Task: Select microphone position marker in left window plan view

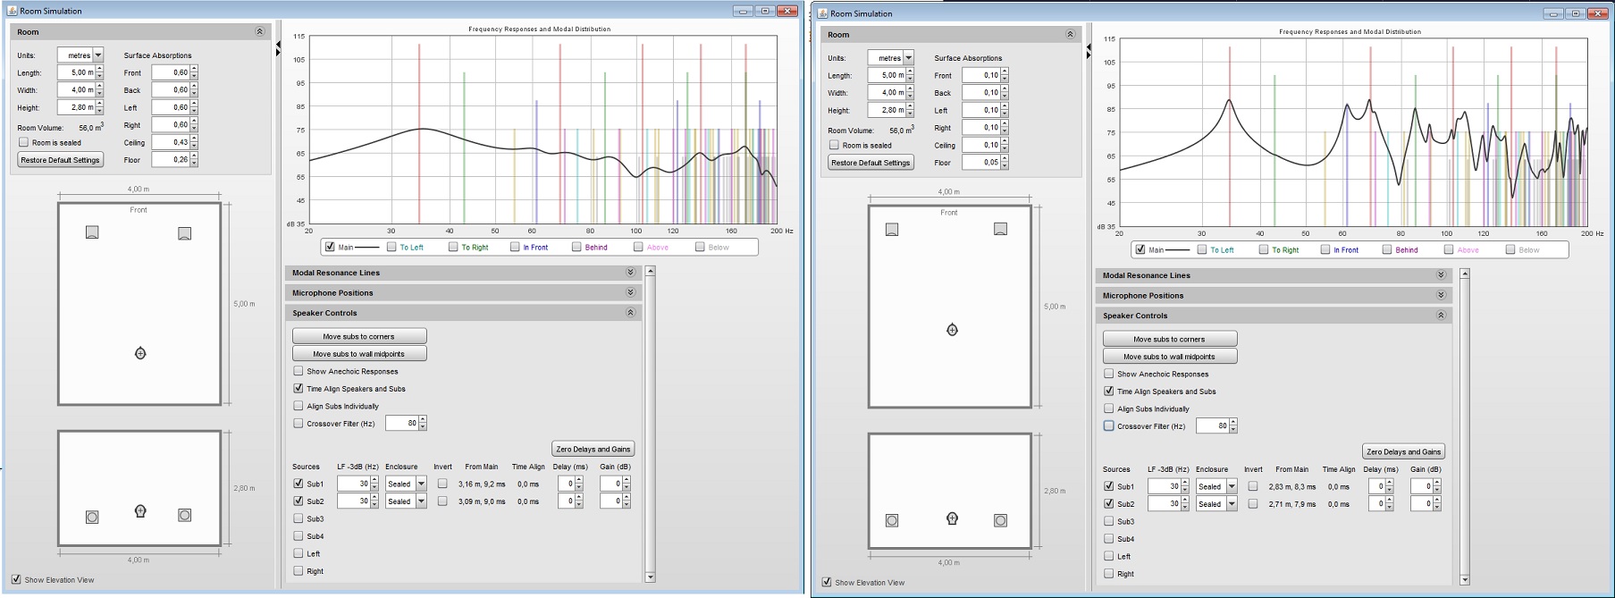Action: coord(140,353)
